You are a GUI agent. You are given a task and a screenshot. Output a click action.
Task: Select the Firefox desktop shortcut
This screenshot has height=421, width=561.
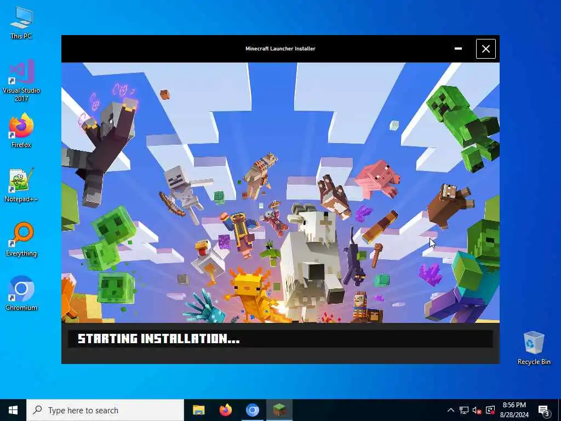pos(21,130)
